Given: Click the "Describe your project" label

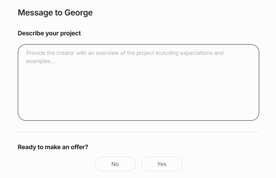Looking at the screenshot, I should click(49, 33).
